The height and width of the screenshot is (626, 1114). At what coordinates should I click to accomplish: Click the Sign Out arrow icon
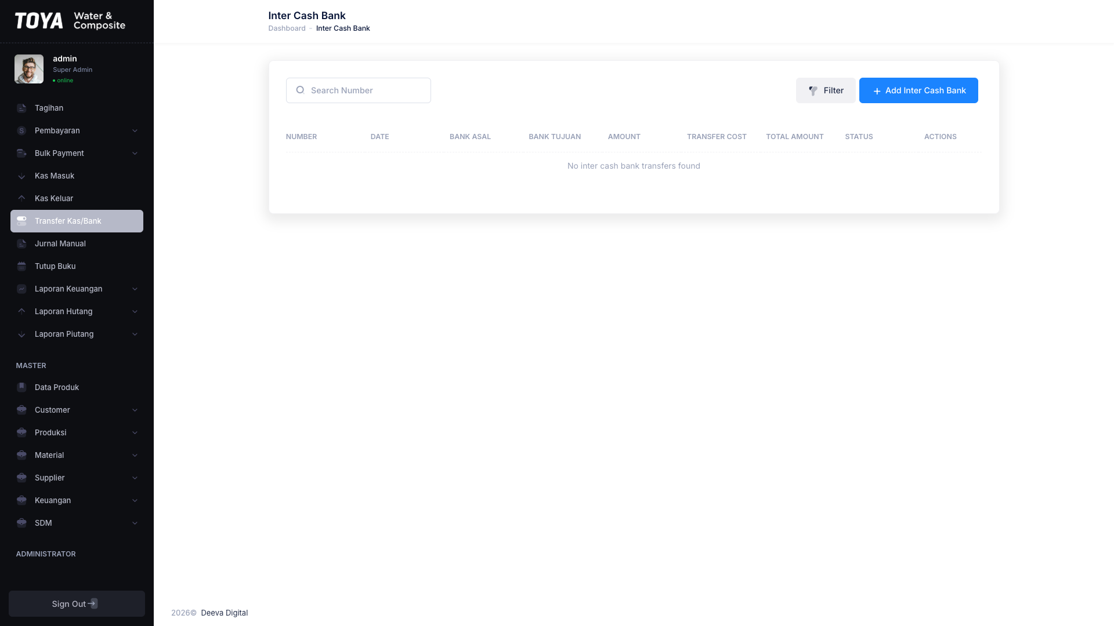pos(93,603)
